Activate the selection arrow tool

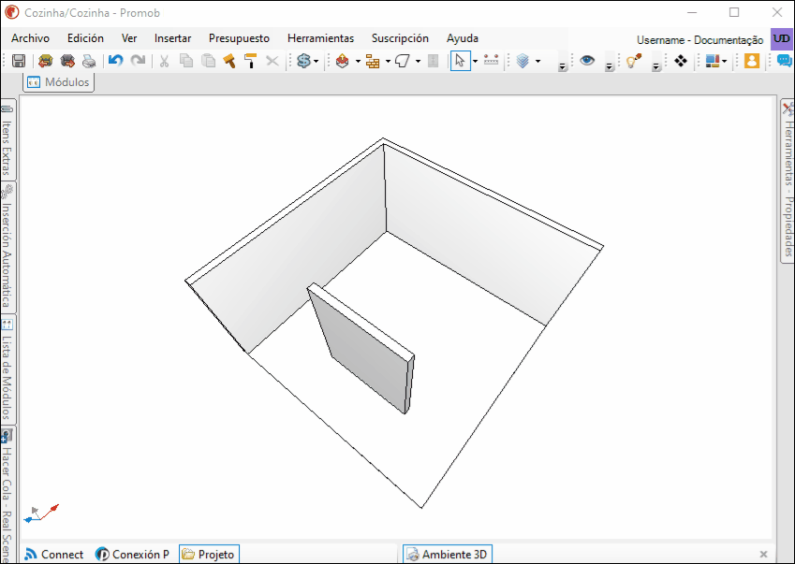[x=461, y=61]
